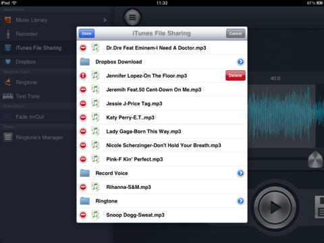Select the Record Voice folder icon
Screen dimensions: 324x243
click(x=85, y=173)
